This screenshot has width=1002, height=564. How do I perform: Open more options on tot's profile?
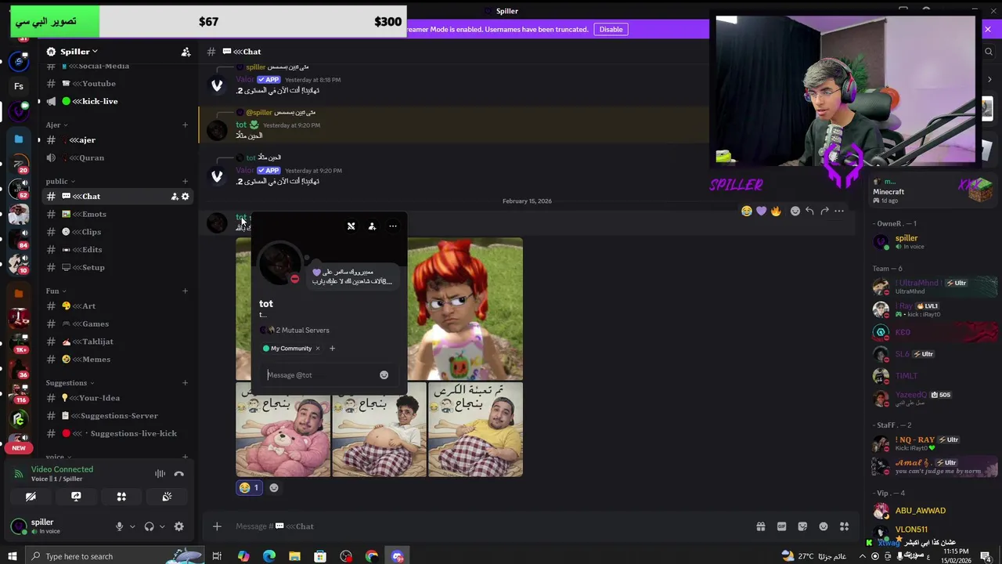pyautogui.click(x=393, y=226)
